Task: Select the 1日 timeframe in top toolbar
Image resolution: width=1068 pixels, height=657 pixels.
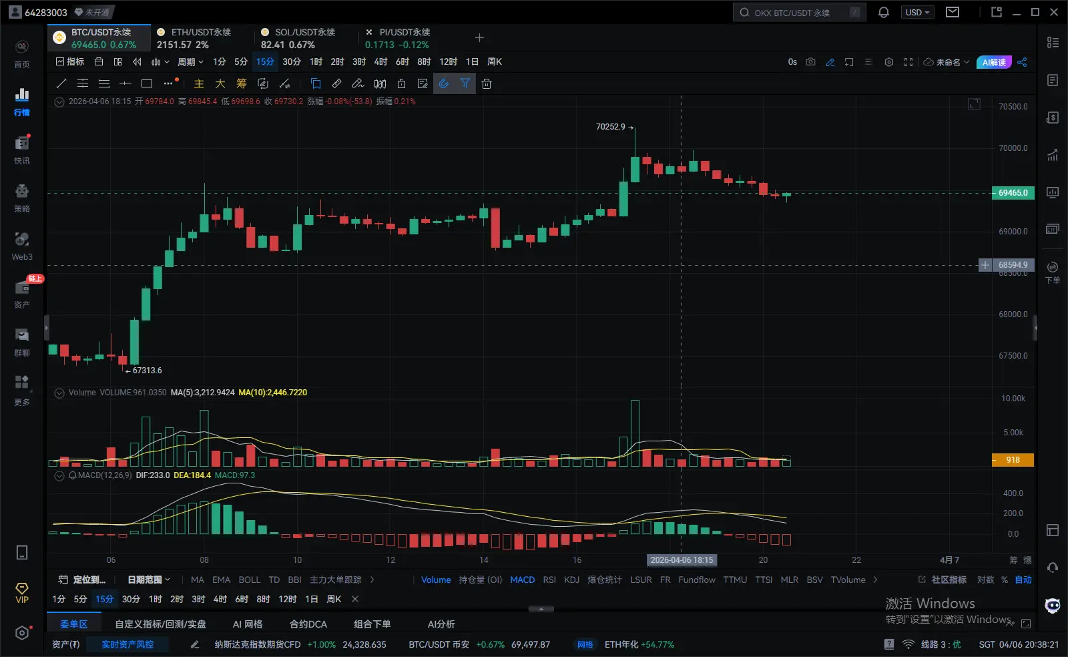Action: coord(472,62)
